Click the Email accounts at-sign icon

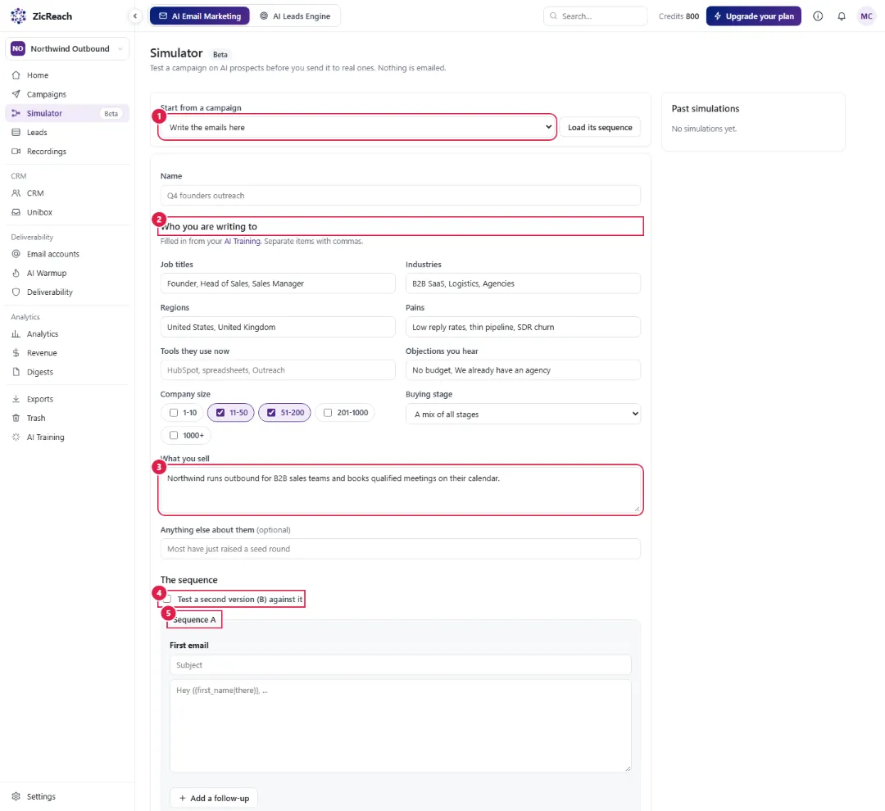pyautogui.click(x=16, y=254)
